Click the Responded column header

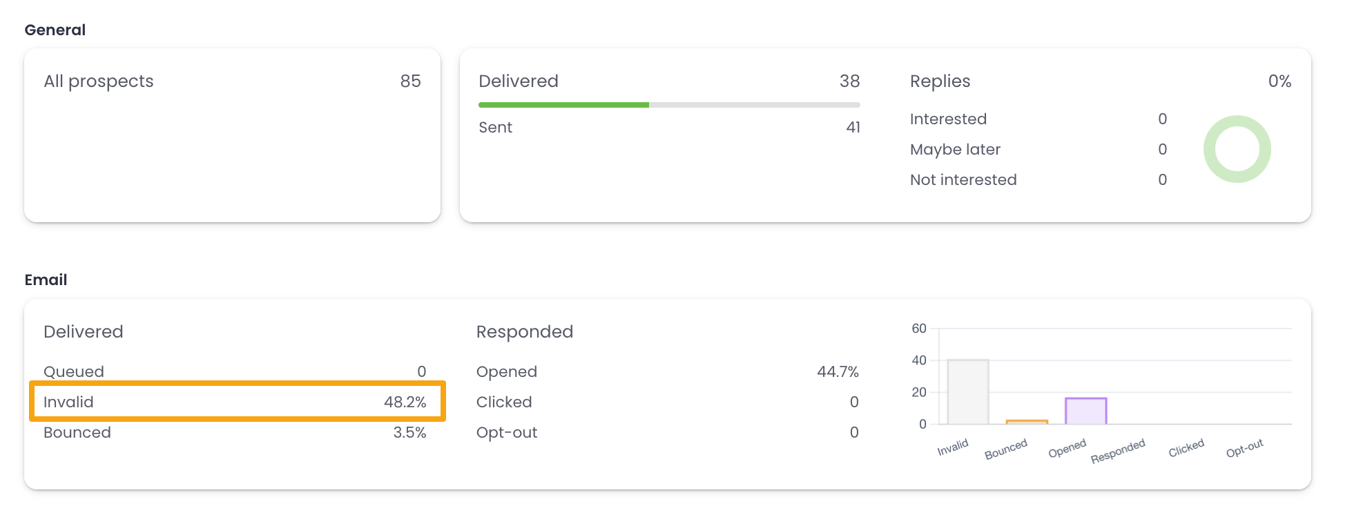pyautogui.click(x=524, y=331)
